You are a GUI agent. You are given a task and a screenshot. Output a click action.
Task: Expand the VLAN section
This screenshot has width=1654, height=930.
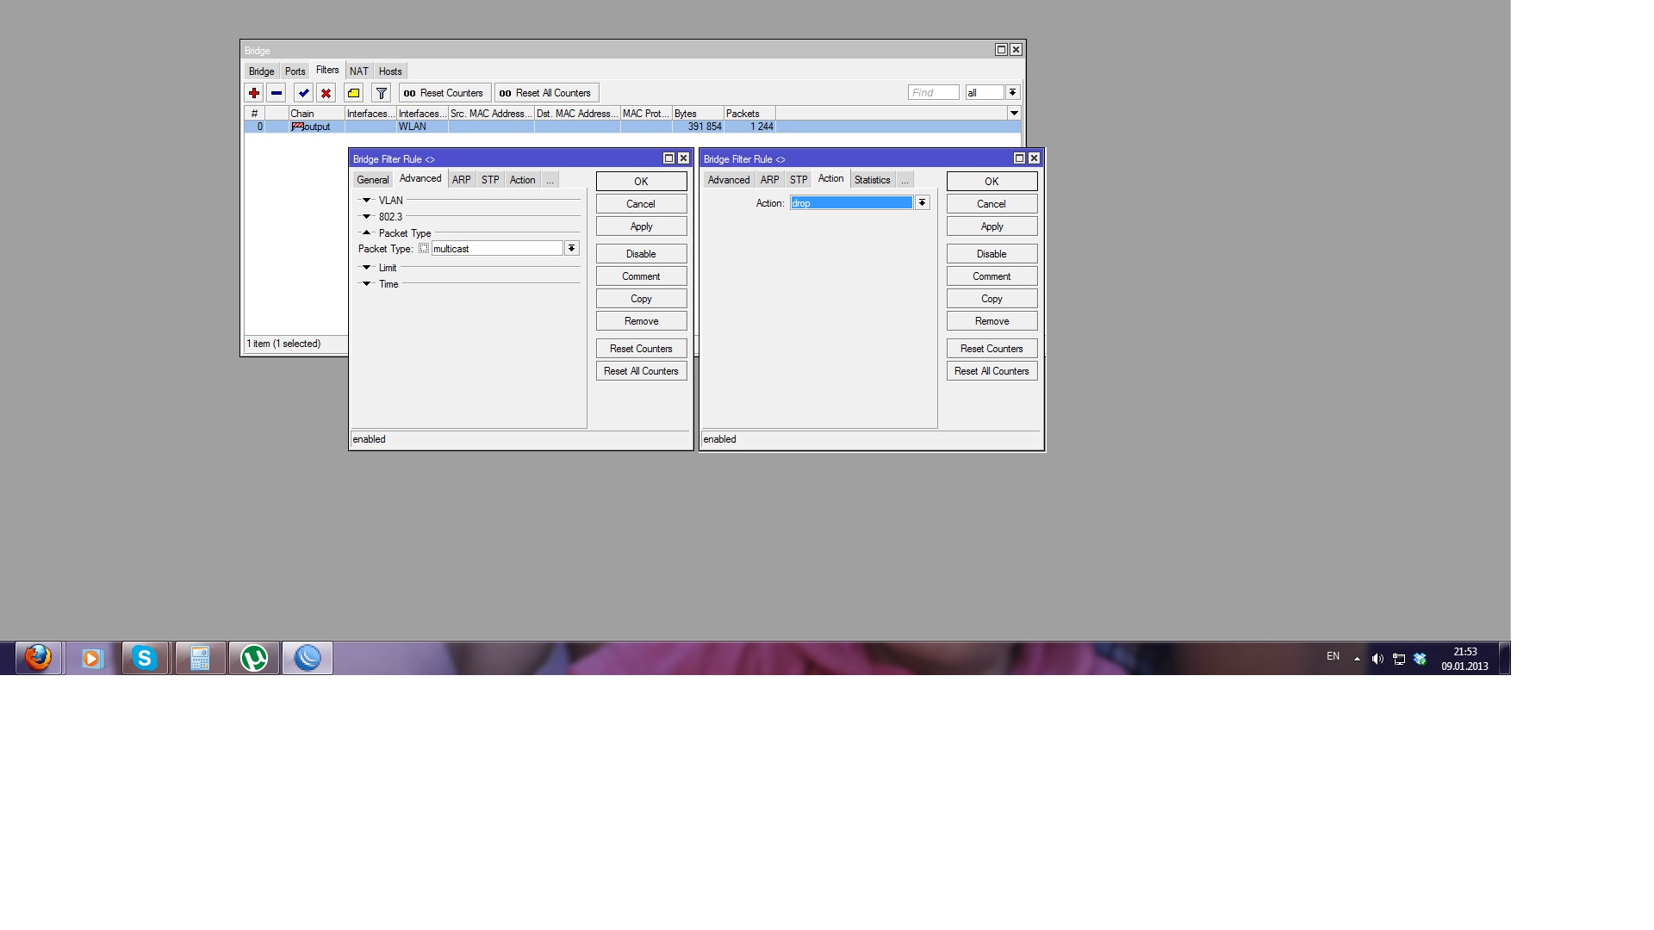(366, 201)
